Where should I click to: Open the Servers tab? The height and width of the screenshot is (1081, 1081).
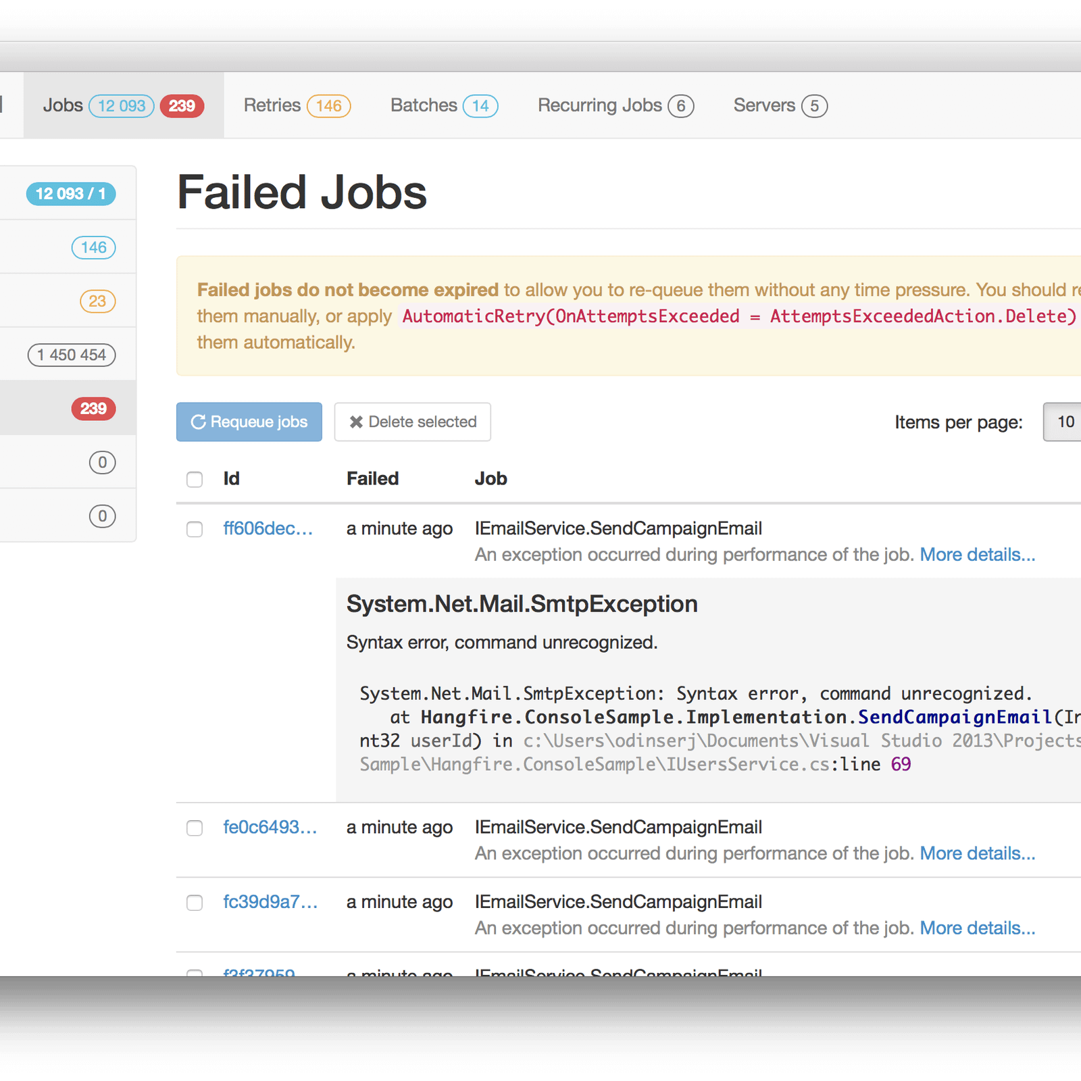(x=780, y=106)
